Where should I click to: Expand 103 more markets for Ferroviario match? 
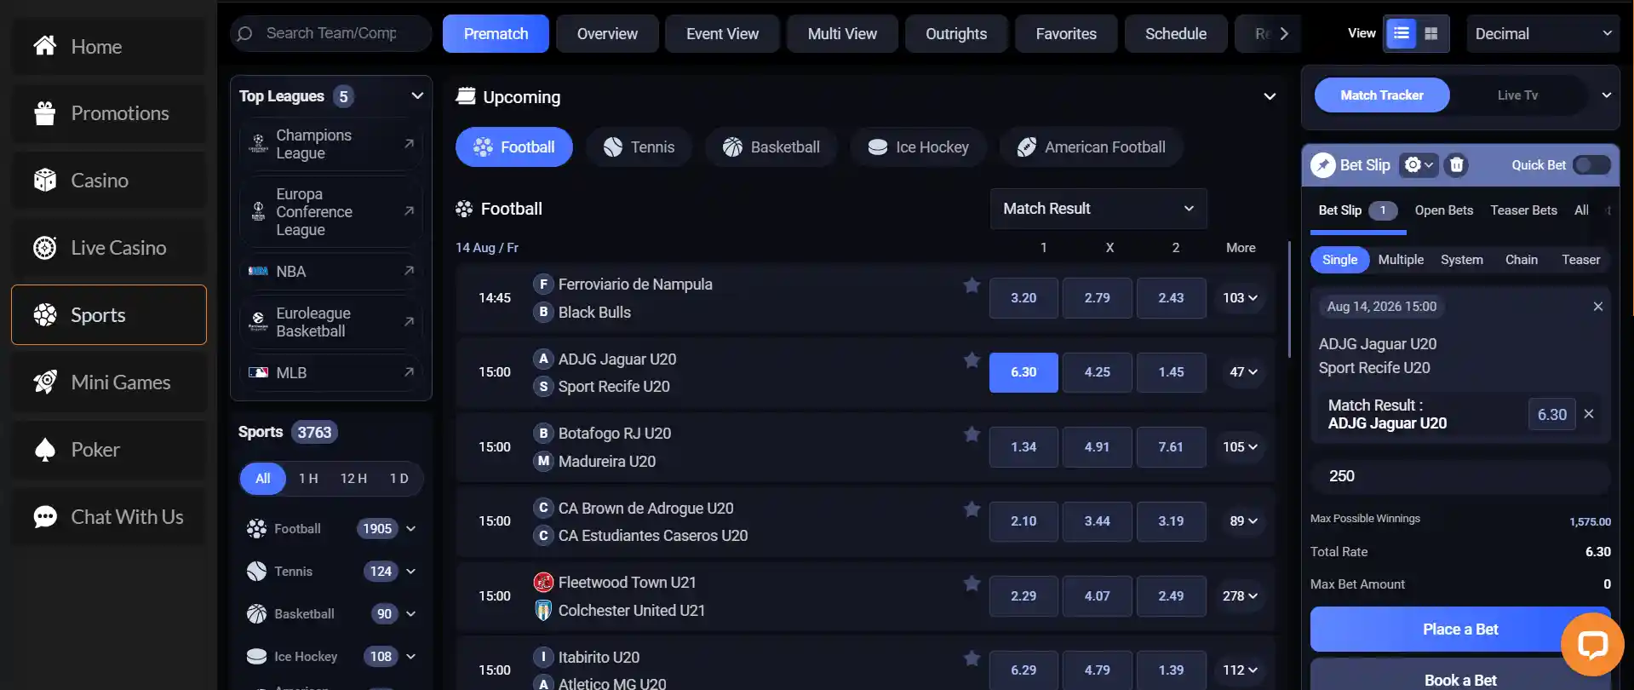[1240, 298]
